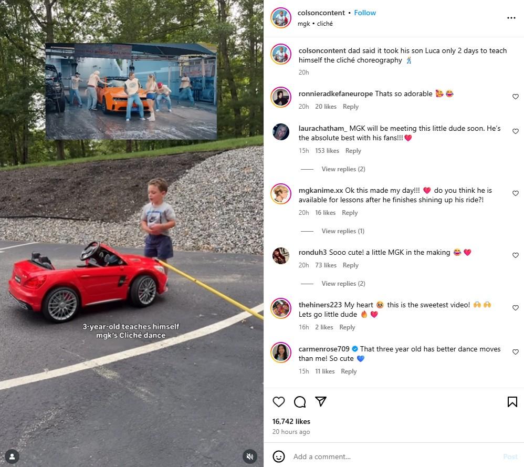The height and width of the screenshot is (467, 524).
Task: Like laurachatham_'s comment heart
Action: coord(515,131)
